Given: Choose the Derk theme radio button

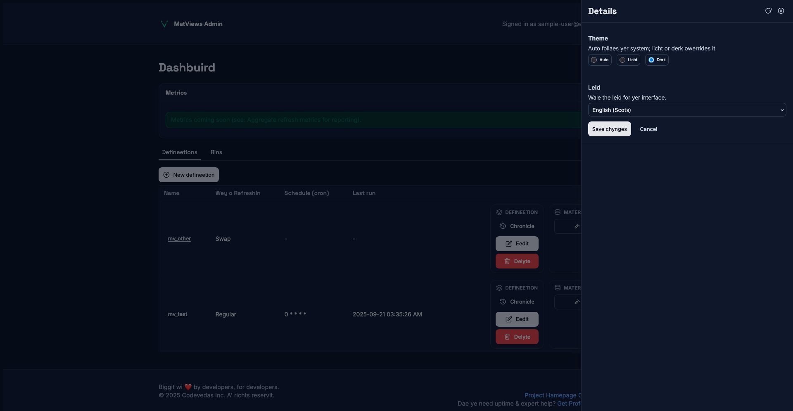Looking at the screenshot, I should click(651, 60).
